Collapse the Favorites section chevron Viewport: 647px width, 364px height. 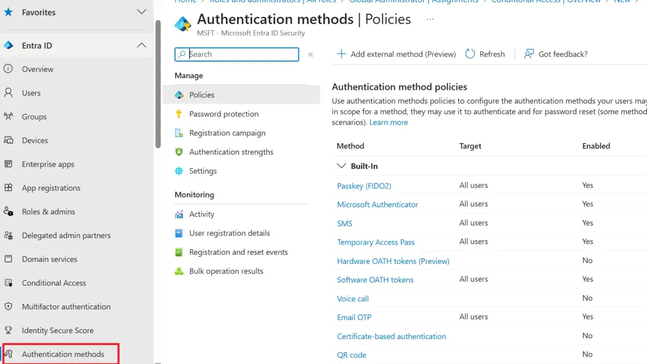(x=142, y=12)
